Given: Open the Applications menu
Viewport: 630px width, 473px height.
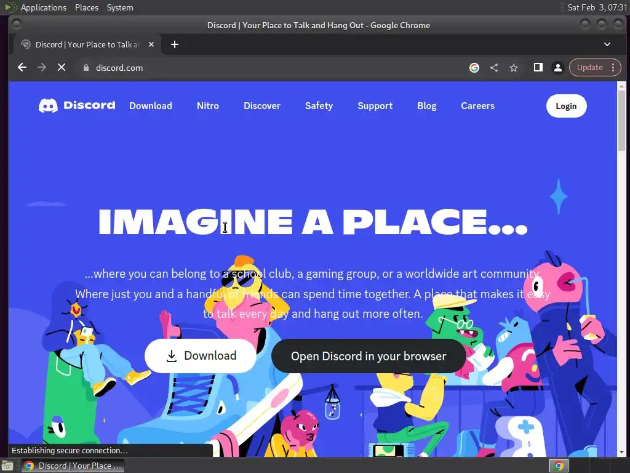Looking at the screenshot, I should (x=44, y=7).
